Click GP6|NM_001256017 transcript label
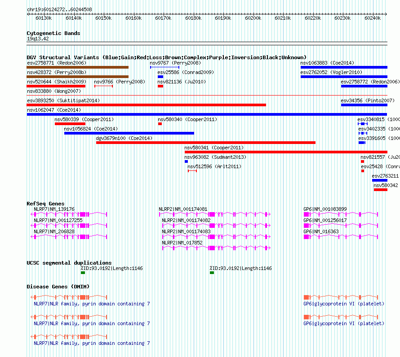 pos(325,220)
